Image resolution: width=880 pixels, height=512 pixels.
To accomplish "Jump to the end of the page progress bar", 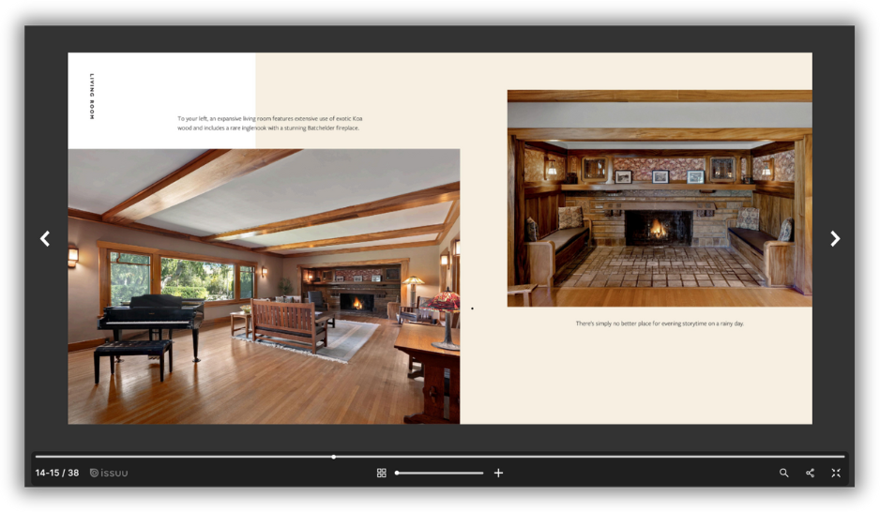I will point(842,457).
